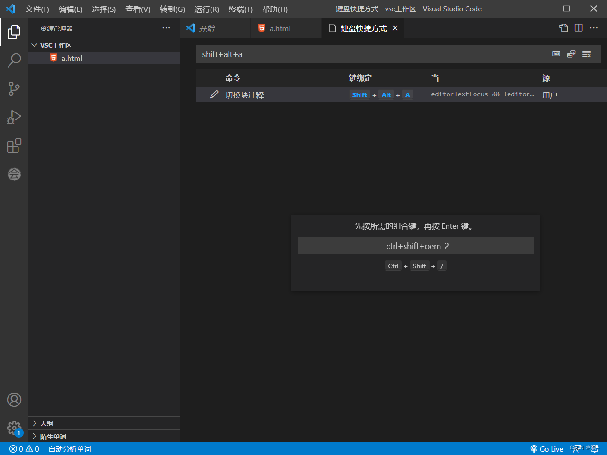
Task: Expand the 陌生单词 section
Action: point(35,436)
